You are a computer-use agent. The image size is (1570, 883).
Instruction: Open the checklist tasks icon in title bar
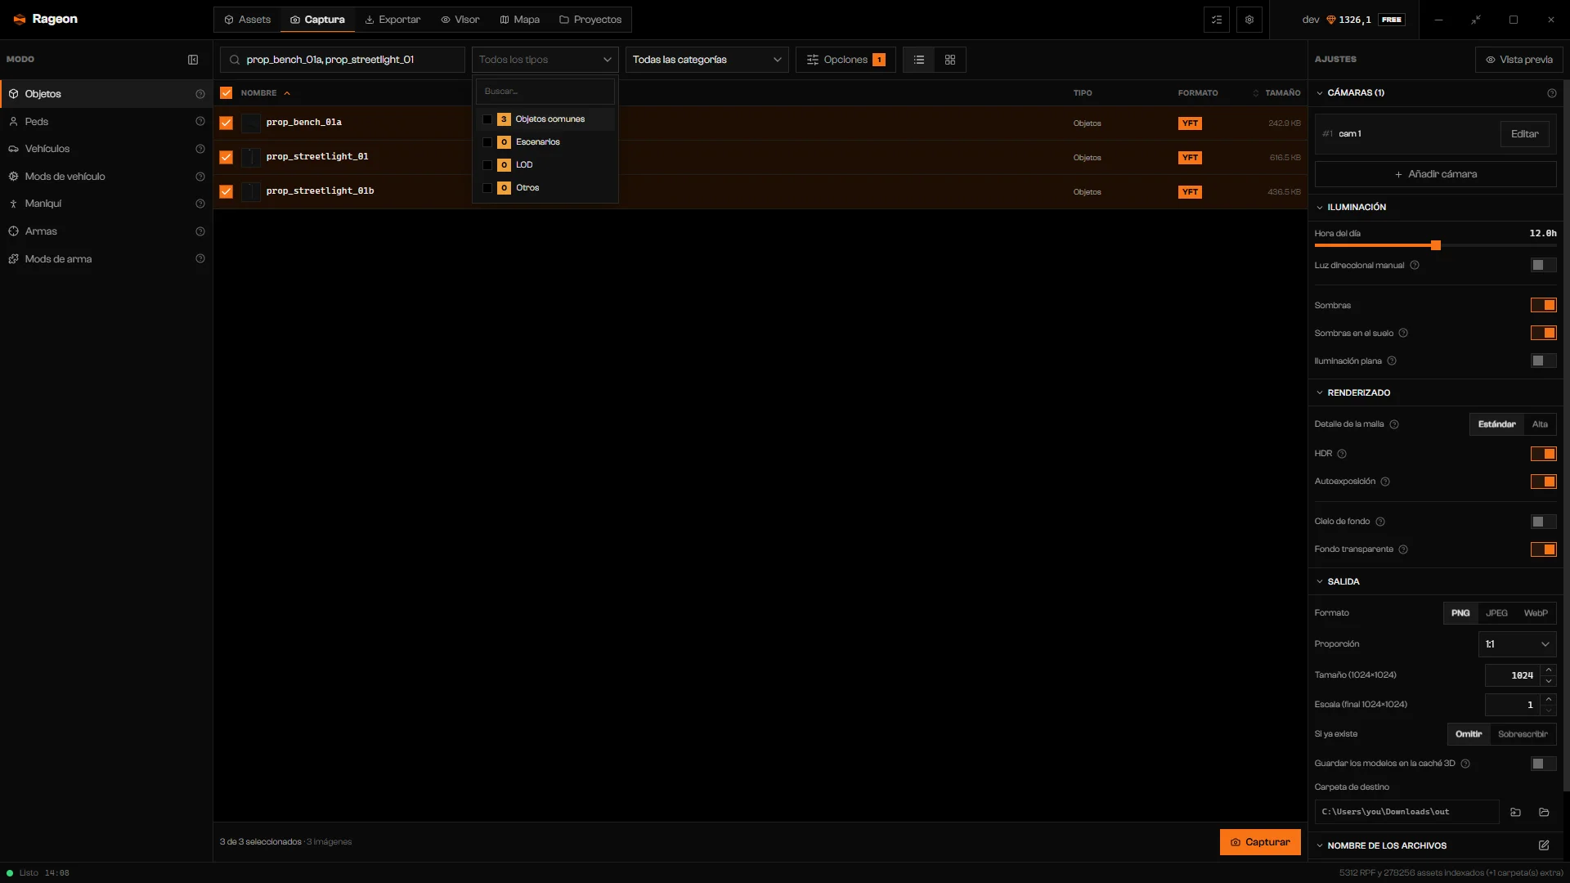pos(1217,20)
